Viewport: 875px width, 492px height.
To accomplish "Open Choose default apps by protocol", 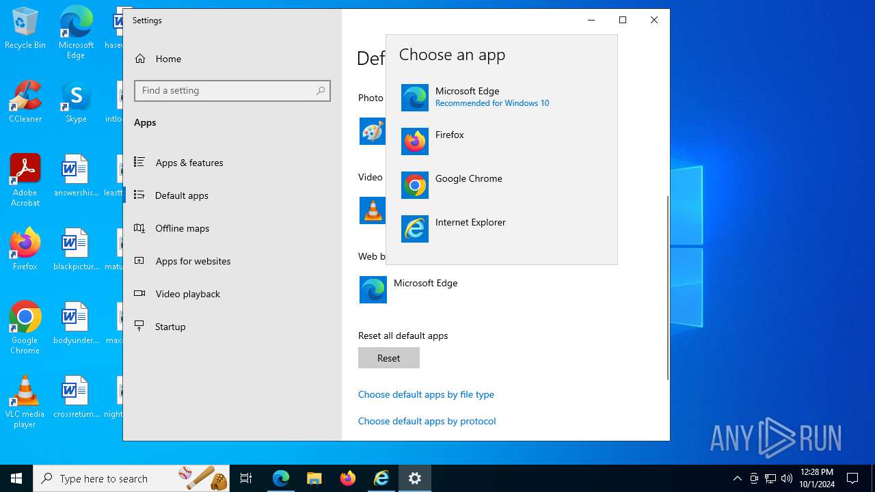I will 427,421.
